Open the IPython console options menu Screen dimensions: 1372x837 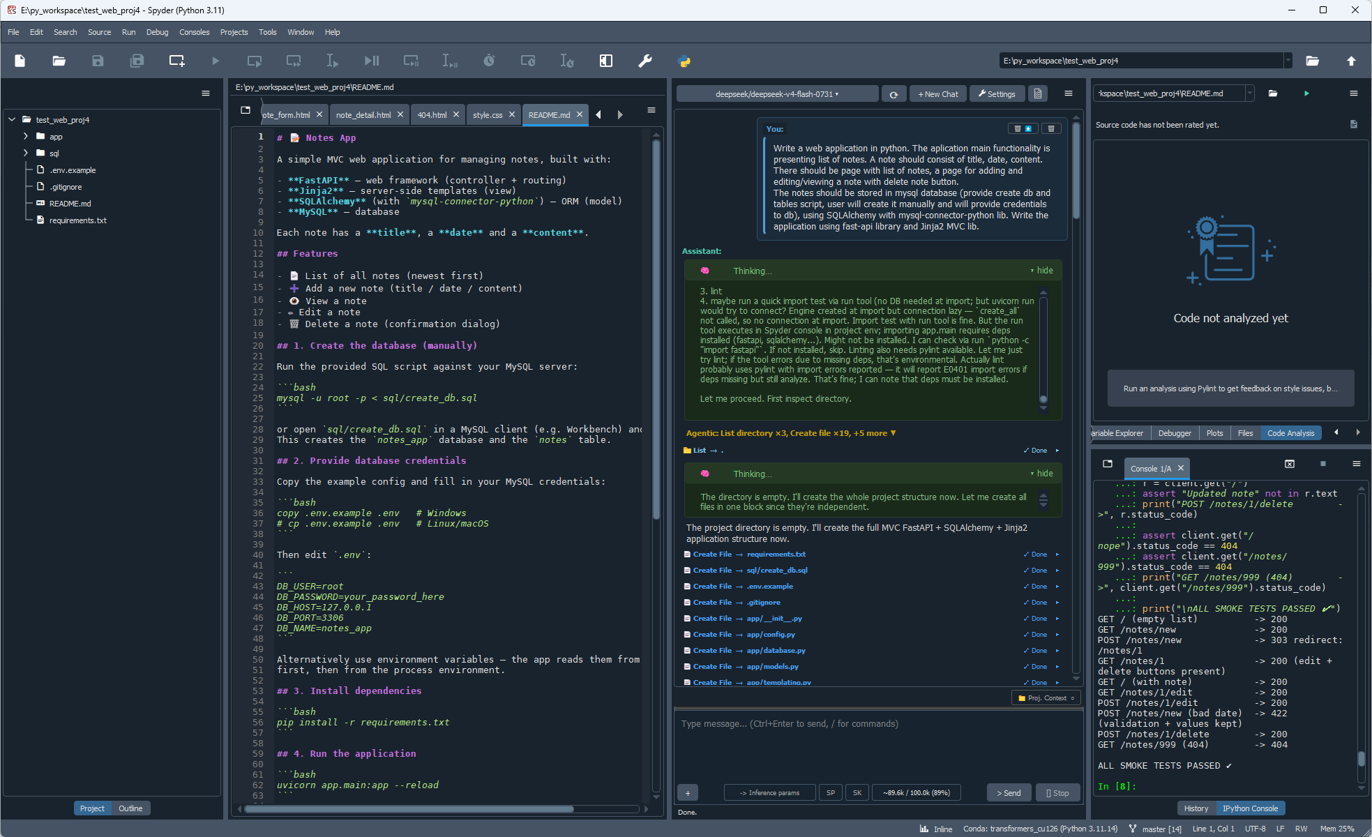(x=1357, y=464)
